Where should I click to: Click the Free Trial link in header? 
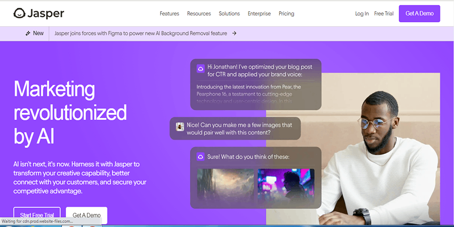(384, 14)
